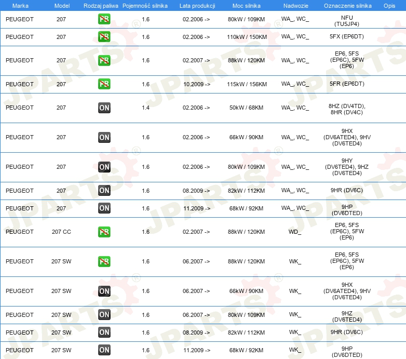This screenshot has width=406, height=359.
Task: Click the Oznaczenie silnika column header
Action: [x=348, y=6]
